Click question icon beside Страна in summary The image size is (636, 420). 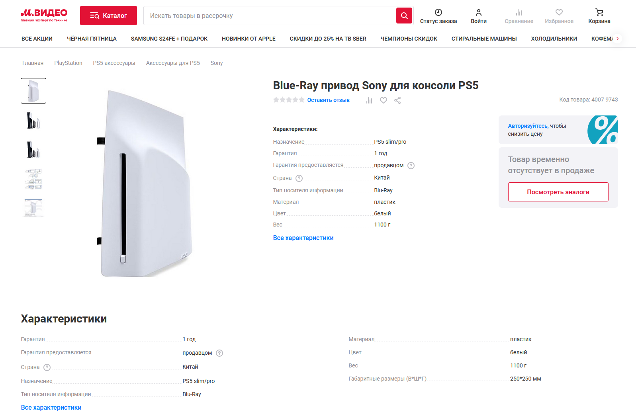(299, 178)
